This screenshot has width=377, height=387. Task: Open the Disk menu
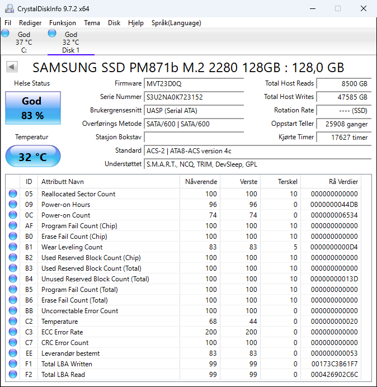[x=114, y=23]
